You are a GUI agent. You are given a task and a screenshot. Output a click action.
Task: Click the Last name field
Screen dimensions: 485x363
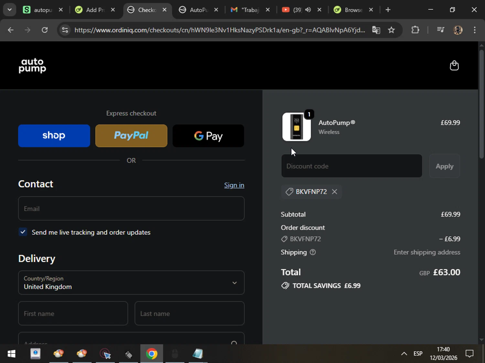tap(189, 313)
